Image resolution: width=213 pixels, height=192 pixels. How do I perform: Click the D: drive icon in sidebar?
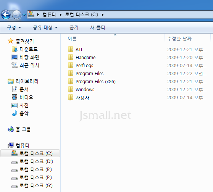click(15, 162)
